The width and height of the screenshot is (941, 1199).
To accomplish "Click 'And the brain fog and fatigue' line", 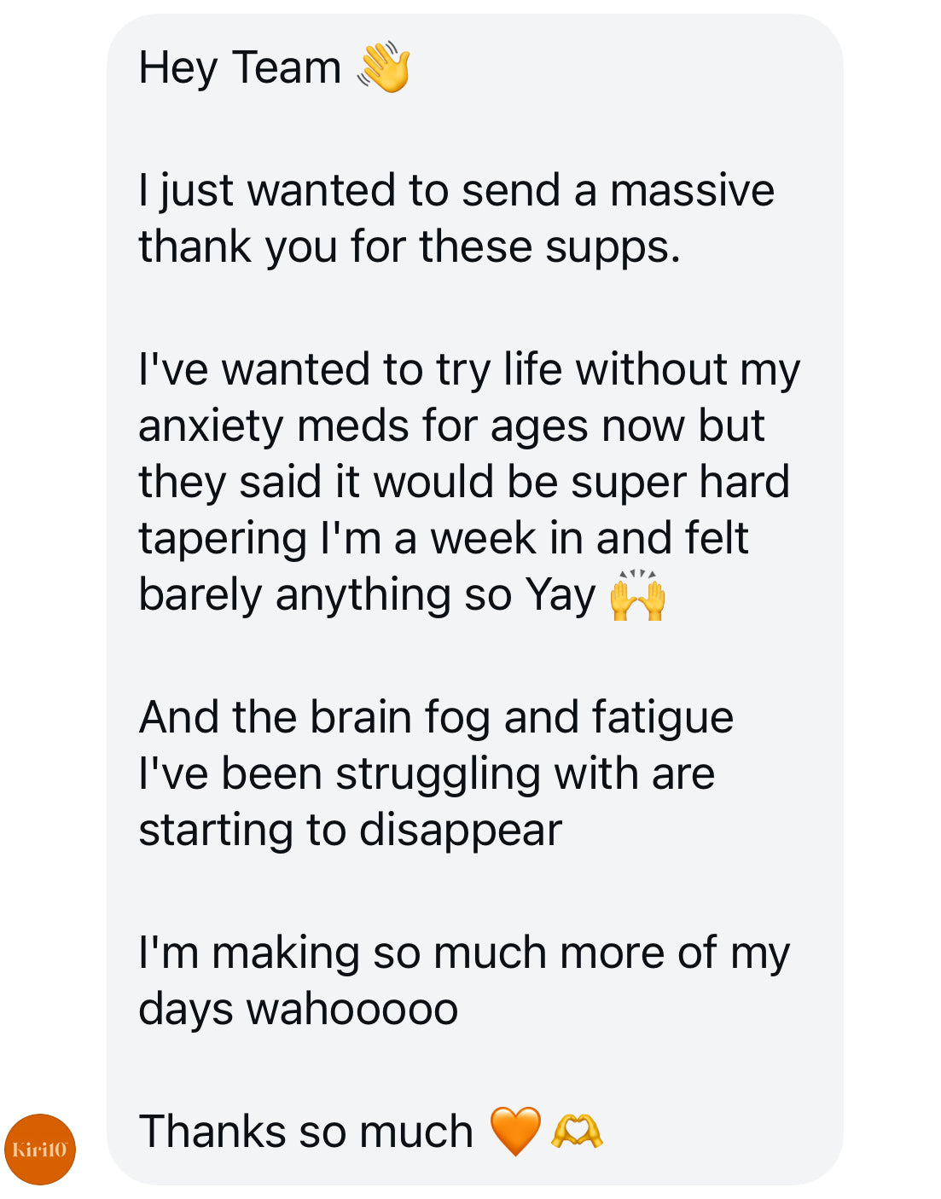I will click(436, 718).
